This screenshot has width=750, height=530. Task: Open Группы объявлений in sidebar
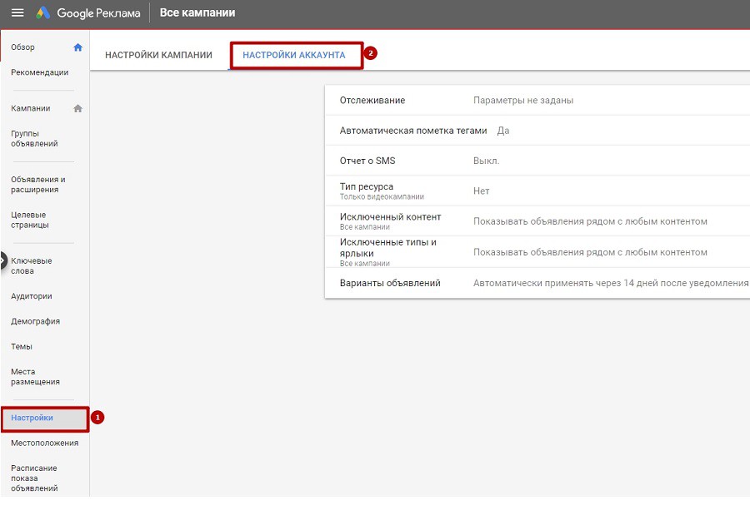pyautogui.click(x=34, y=138)
